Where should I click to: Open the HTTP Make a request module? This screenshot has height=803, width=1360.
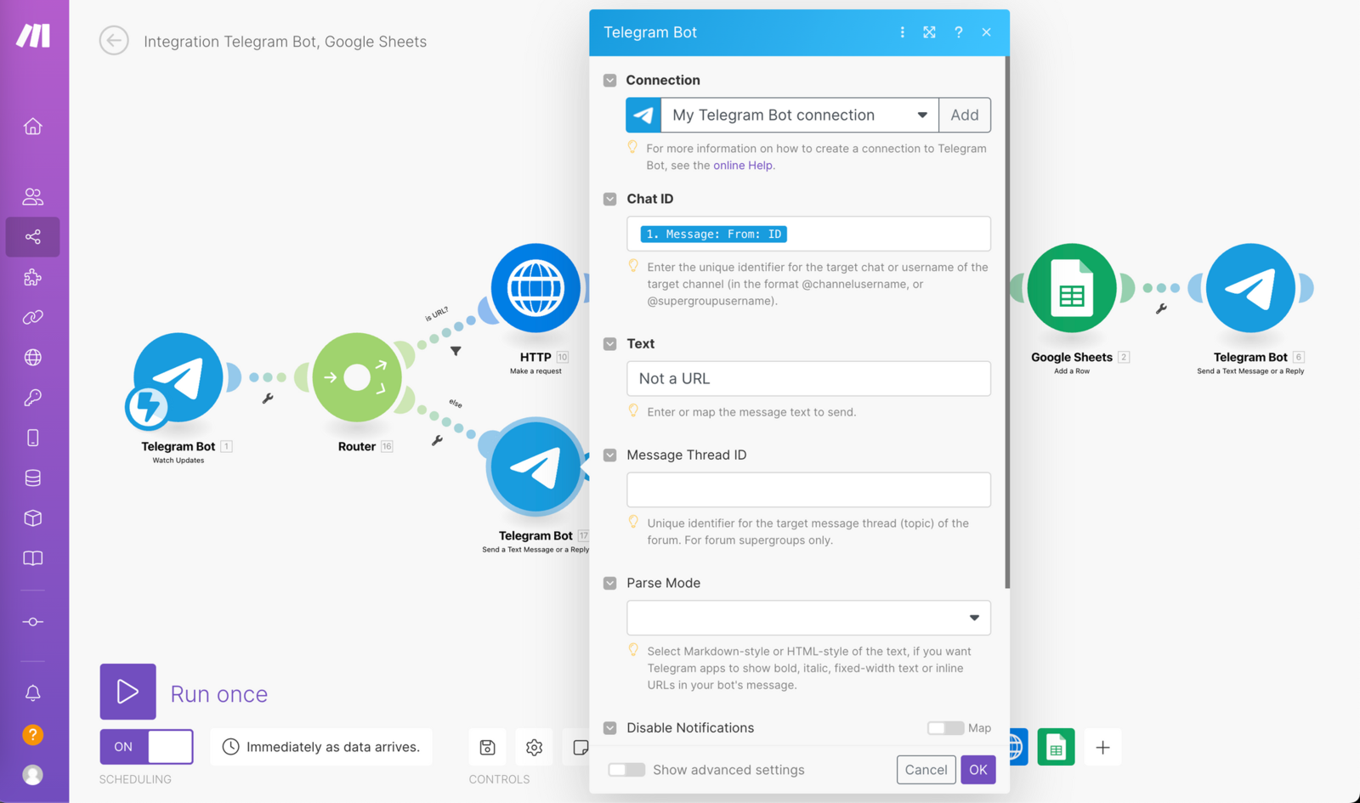click(x=535, y=289)
